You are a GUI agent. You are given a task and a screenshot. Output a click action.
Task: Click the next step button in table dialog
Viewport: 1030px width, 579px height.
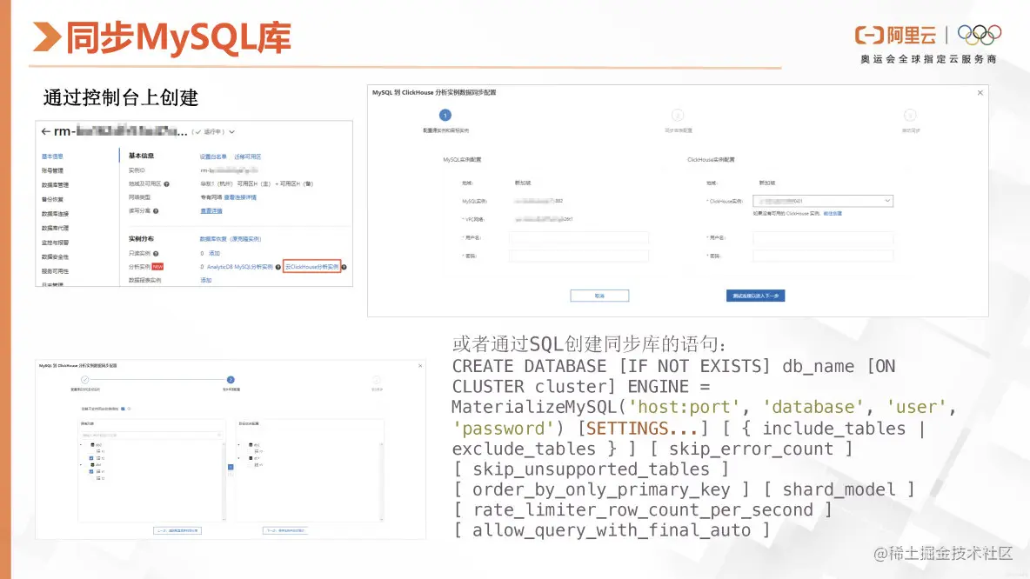coord(285,530)
